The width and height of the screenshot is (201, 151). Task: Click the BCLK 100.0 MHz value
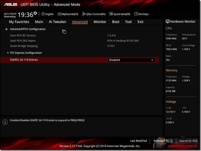point(171,49)
